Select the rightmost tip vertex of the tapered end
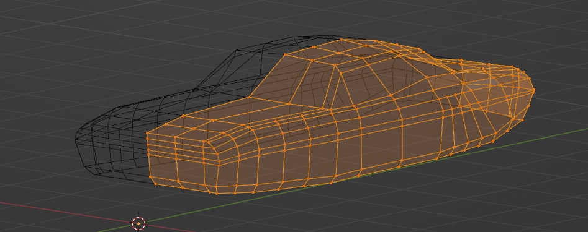This screenshot has height=232, width=588. pyautogui.click(x=533, y=90)
